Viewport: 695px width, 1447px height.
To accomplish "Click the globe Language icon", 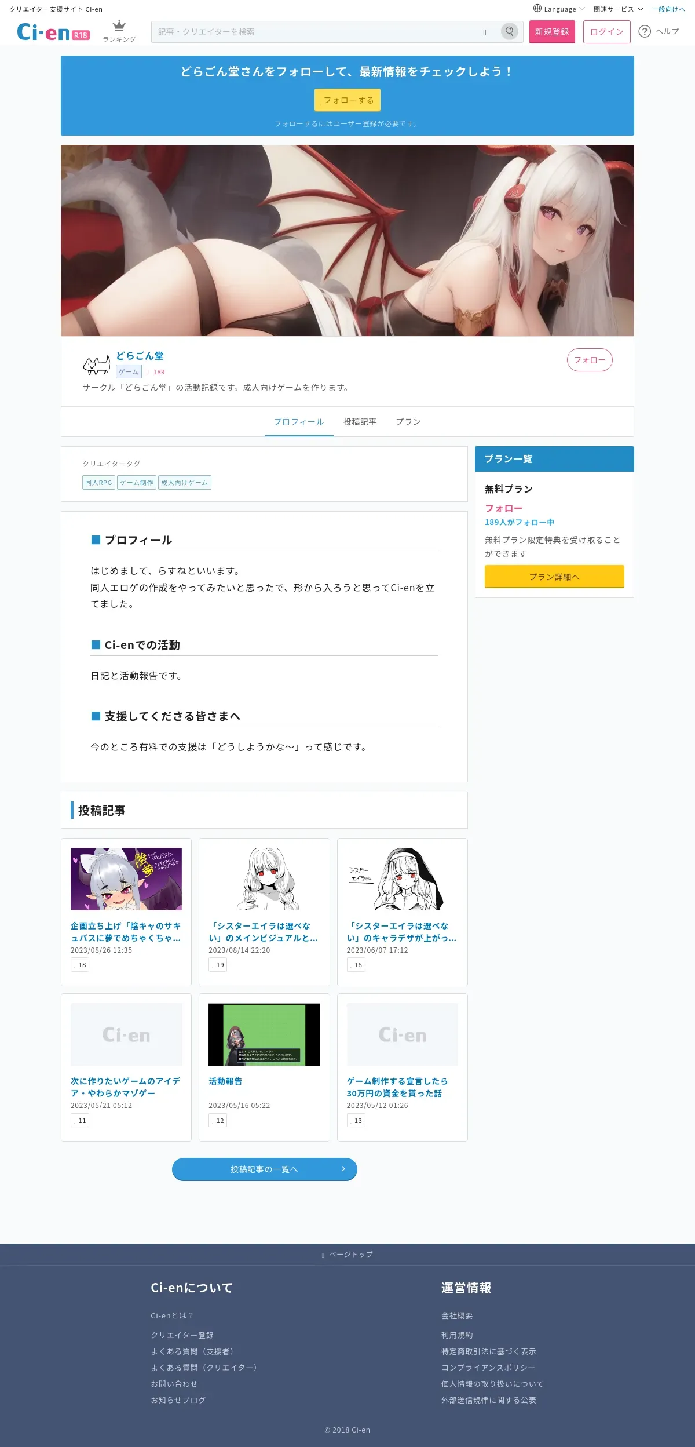I will coord(537,9).
